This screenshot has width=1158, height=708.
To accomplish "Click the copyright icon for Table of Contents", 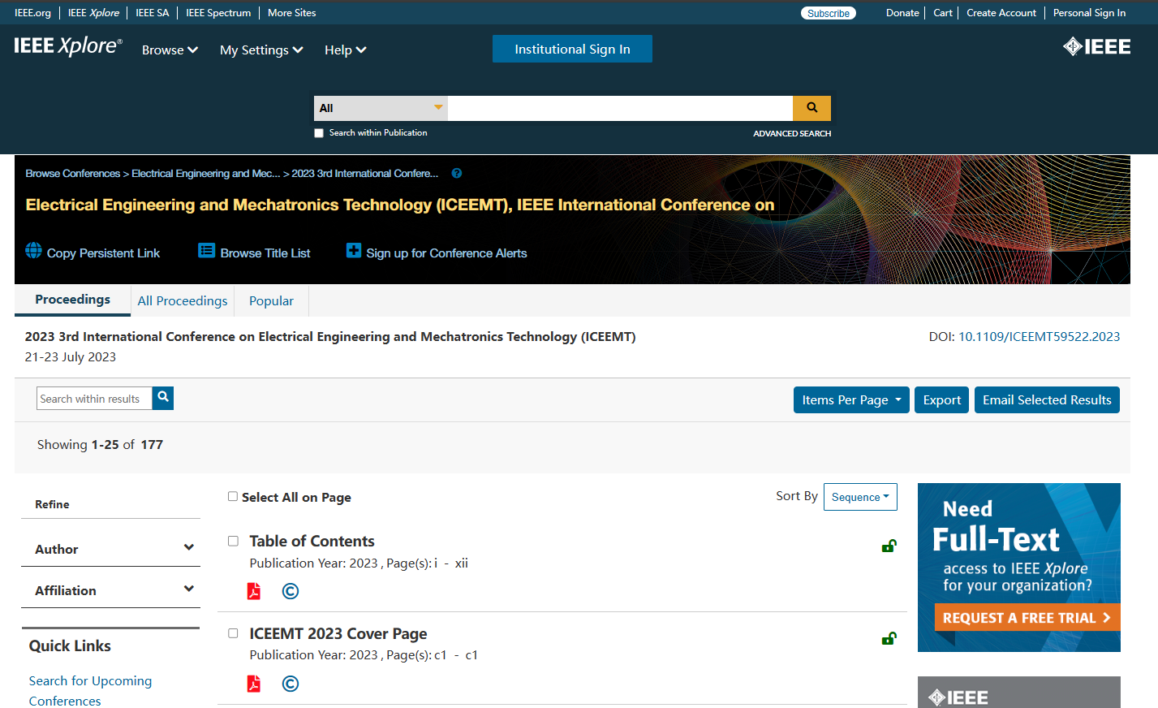I will [x=291, y=591].
